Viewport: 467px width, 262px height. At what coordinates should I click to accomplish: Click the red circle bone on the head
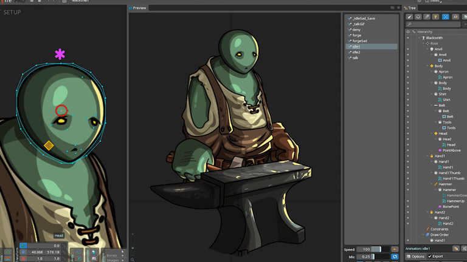point(61,111)
